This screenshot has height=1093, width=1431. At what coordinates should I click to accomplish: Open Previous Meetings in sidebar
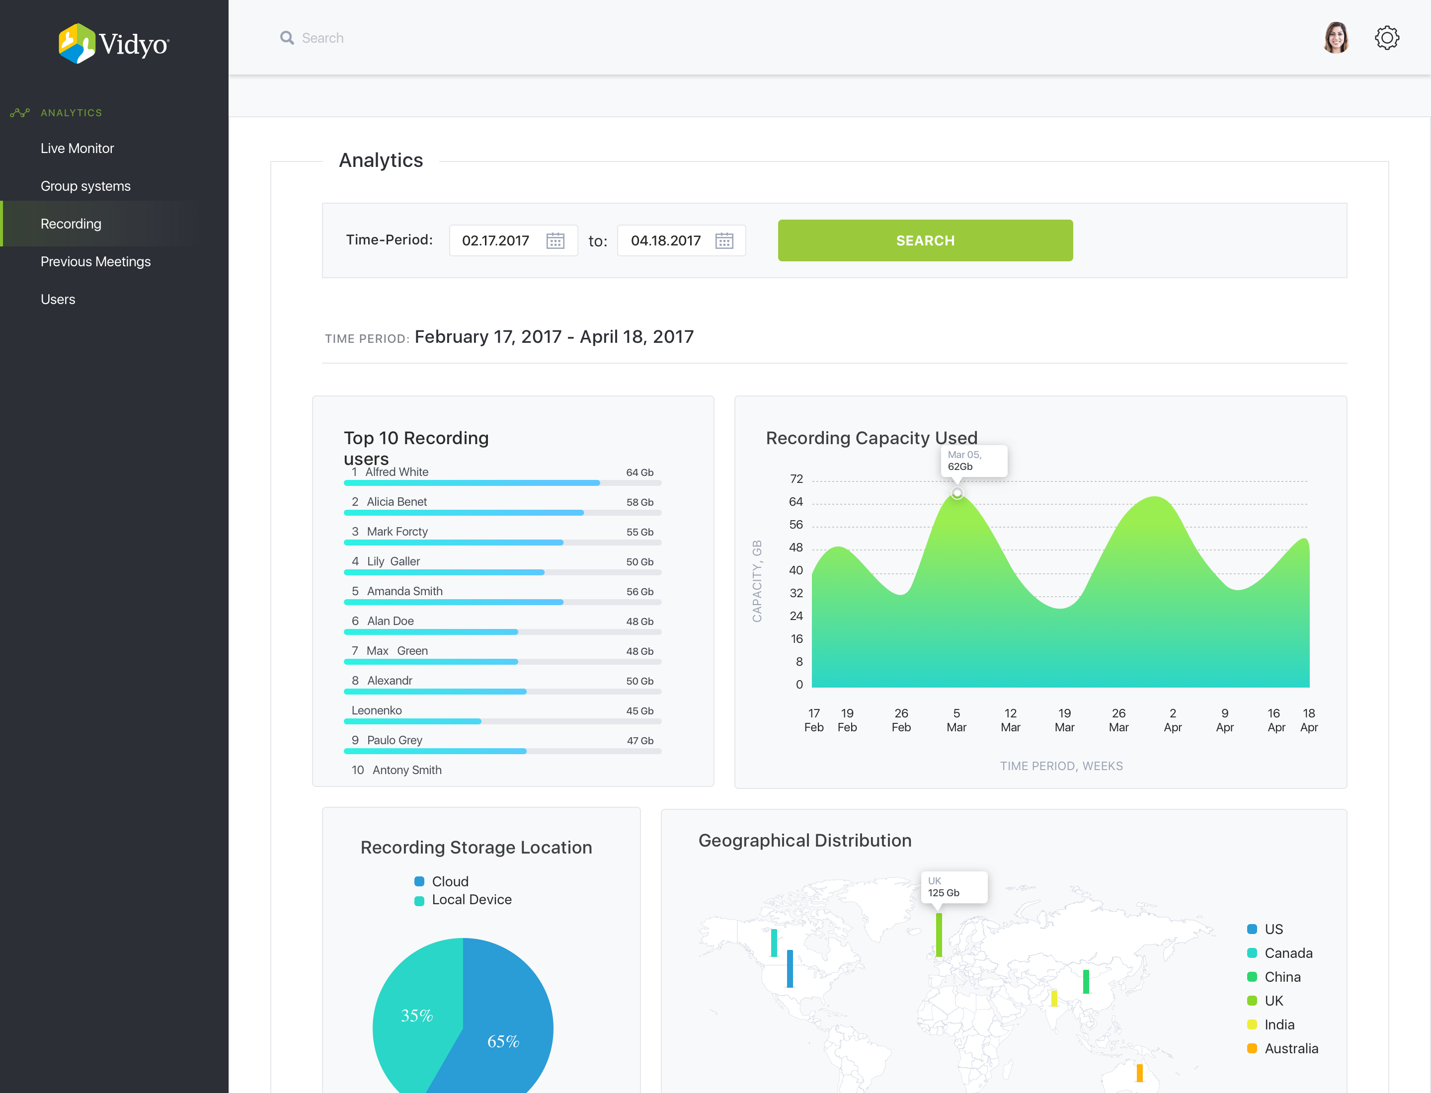pos(96,261)
